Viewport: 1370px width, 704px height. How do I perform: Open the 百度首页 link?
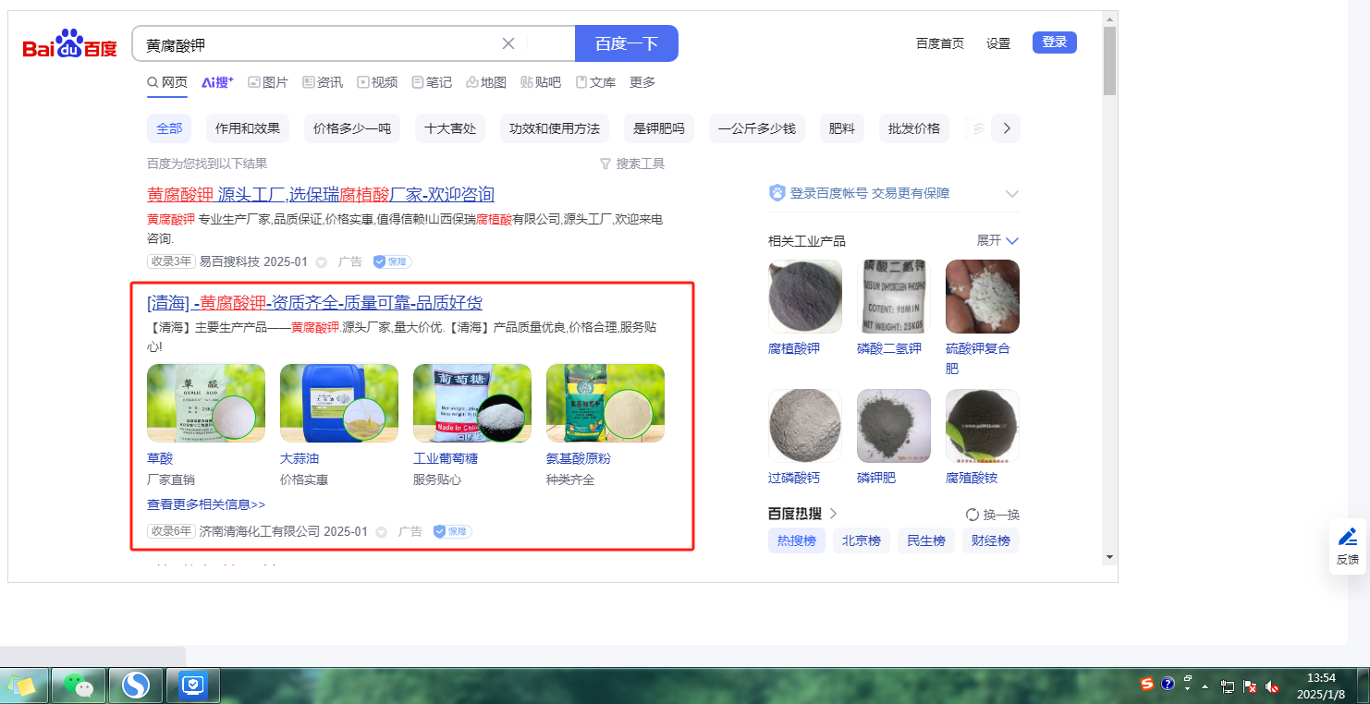tap(940, 43)
